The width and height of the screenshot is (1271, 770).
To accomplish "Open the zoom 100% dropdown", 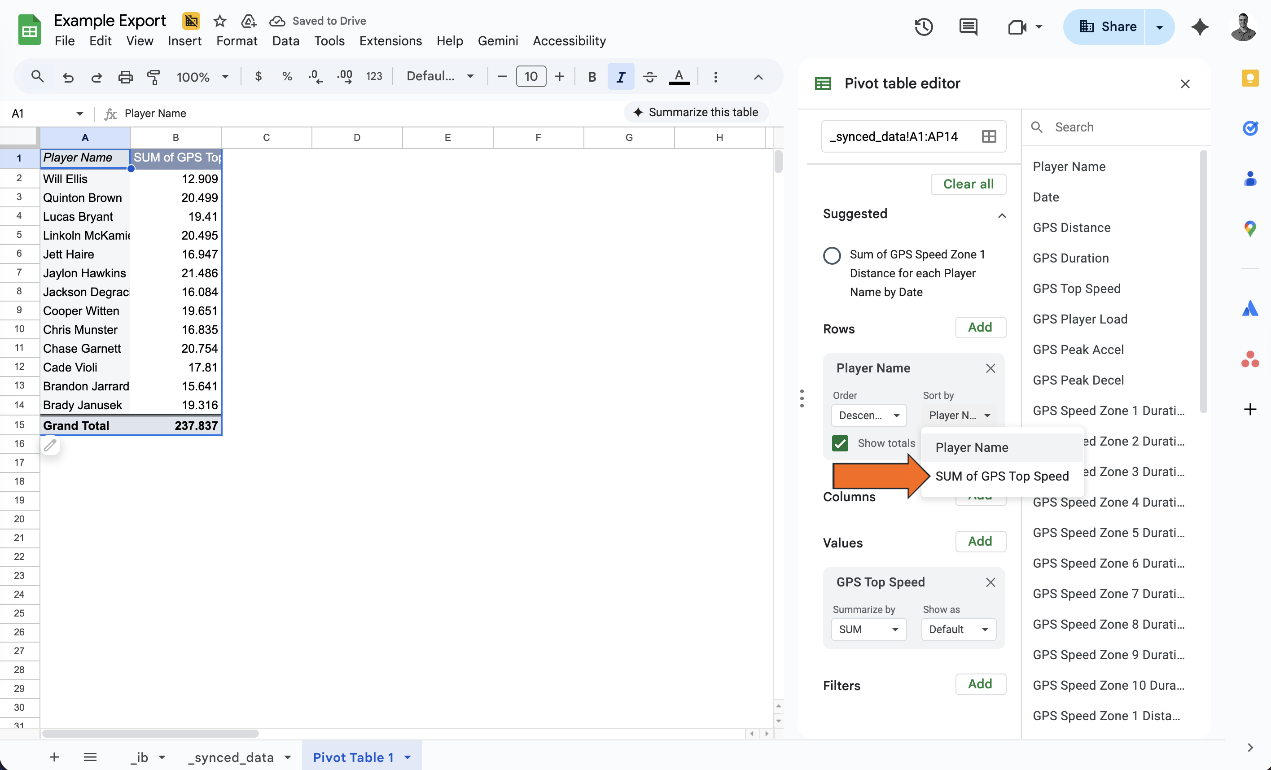I will pyautogui.click(x=203, y=77).
